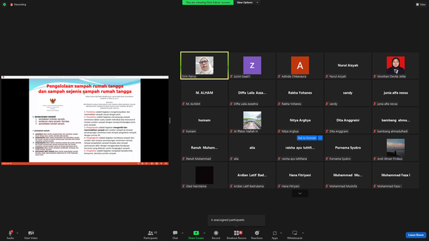Image resolution: width=429 pixels, height=241 pixels.
Task: Select Adinda Chikanaura participant tile
Action: coord(300,66)
